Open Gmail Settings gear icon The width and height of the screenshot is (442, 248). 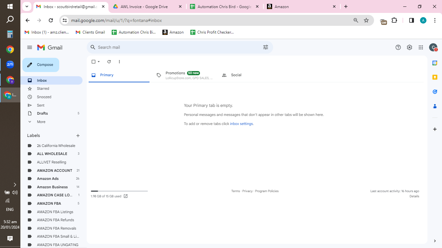pyautogui.click(x=409, y=47)
